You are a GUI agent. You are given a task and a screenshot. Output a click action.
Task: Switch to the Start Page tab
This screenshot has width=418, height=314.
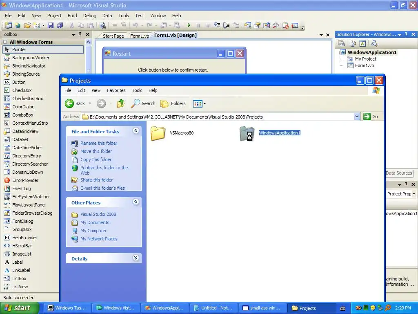pyautogui.click(x=113, y=36)
